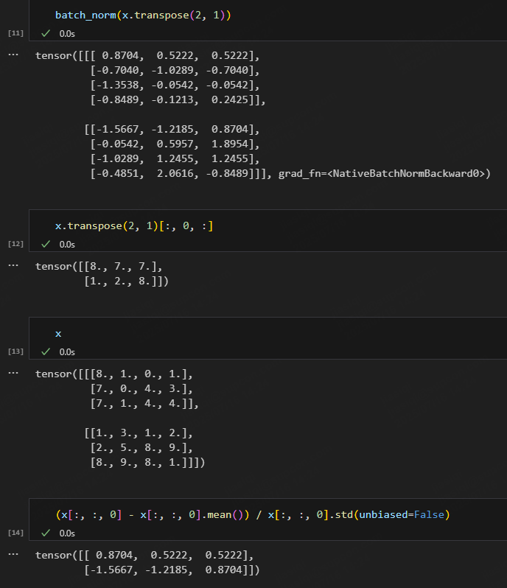Click the success checkmark of cell 12
Viewport: 507px width, 588px height.
tap(46, 245)
